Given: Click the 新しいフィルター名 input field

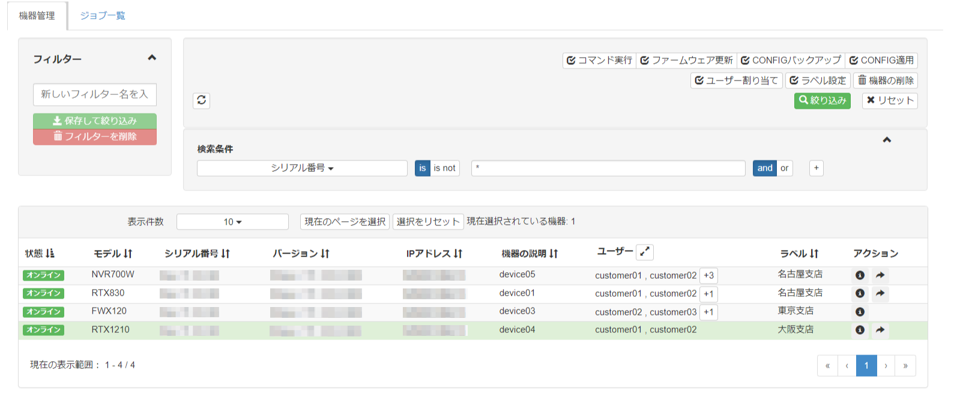Looking at the screenshot, I should coord(95,94).
